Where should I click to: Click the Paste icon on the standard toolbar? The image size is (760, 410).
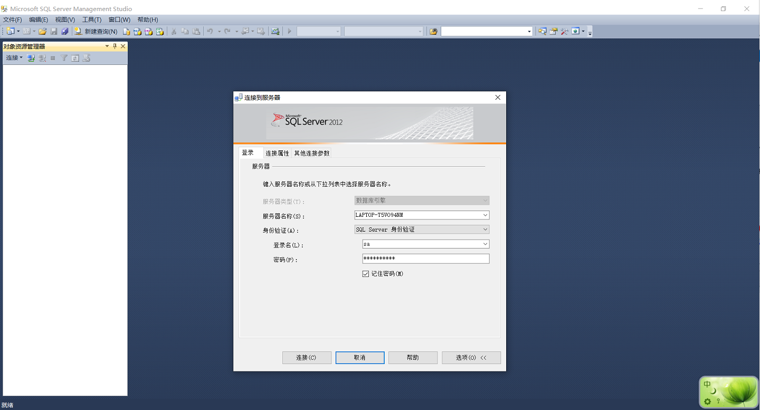(x=196, y=31)
